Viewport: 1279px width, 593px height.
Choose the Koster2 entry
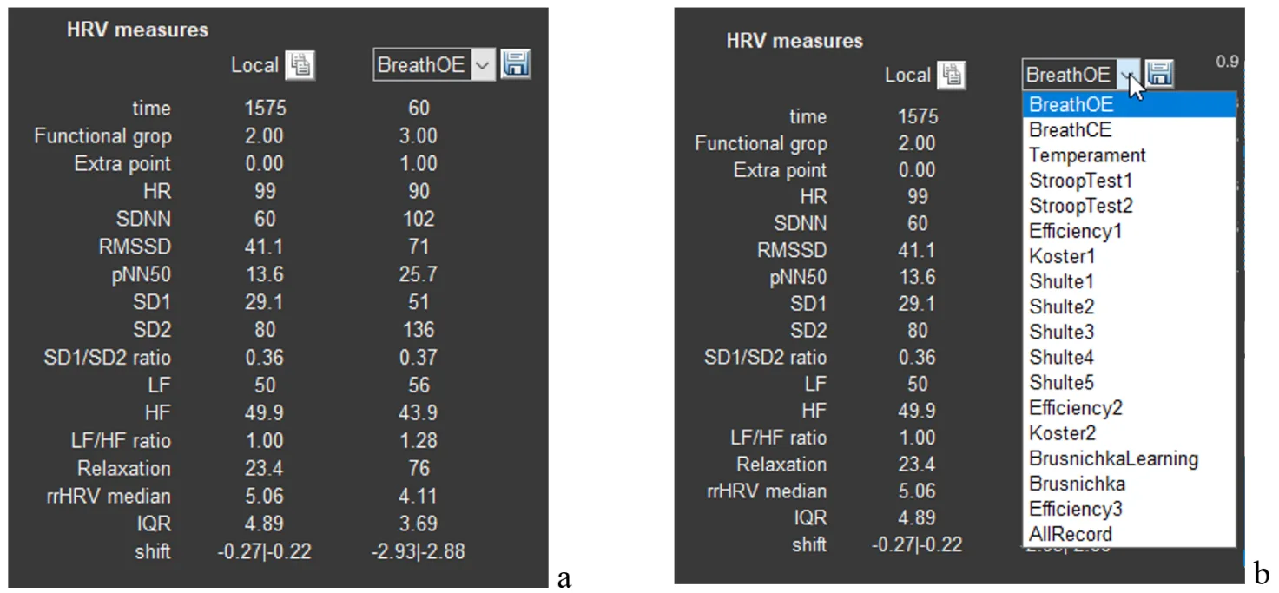coord(1064,433)
